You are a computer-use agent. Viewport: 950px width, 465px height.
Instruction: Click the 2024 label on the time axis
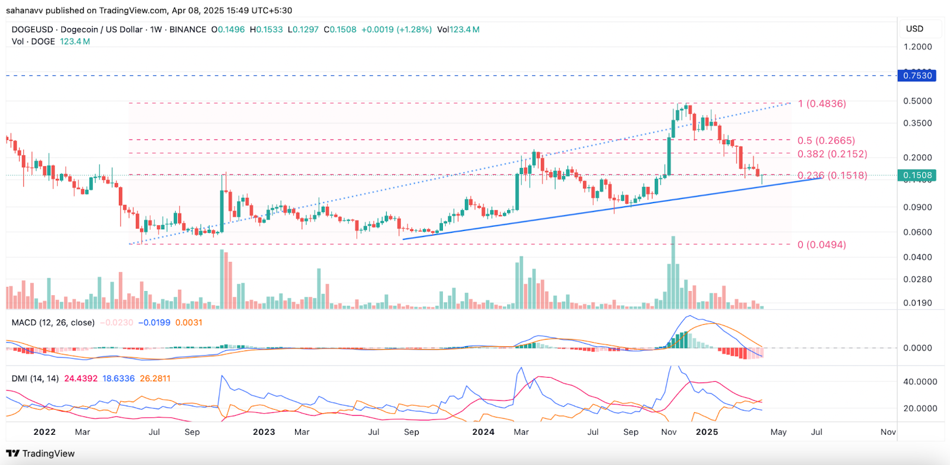pyautogui.click(x=483, y=432)
